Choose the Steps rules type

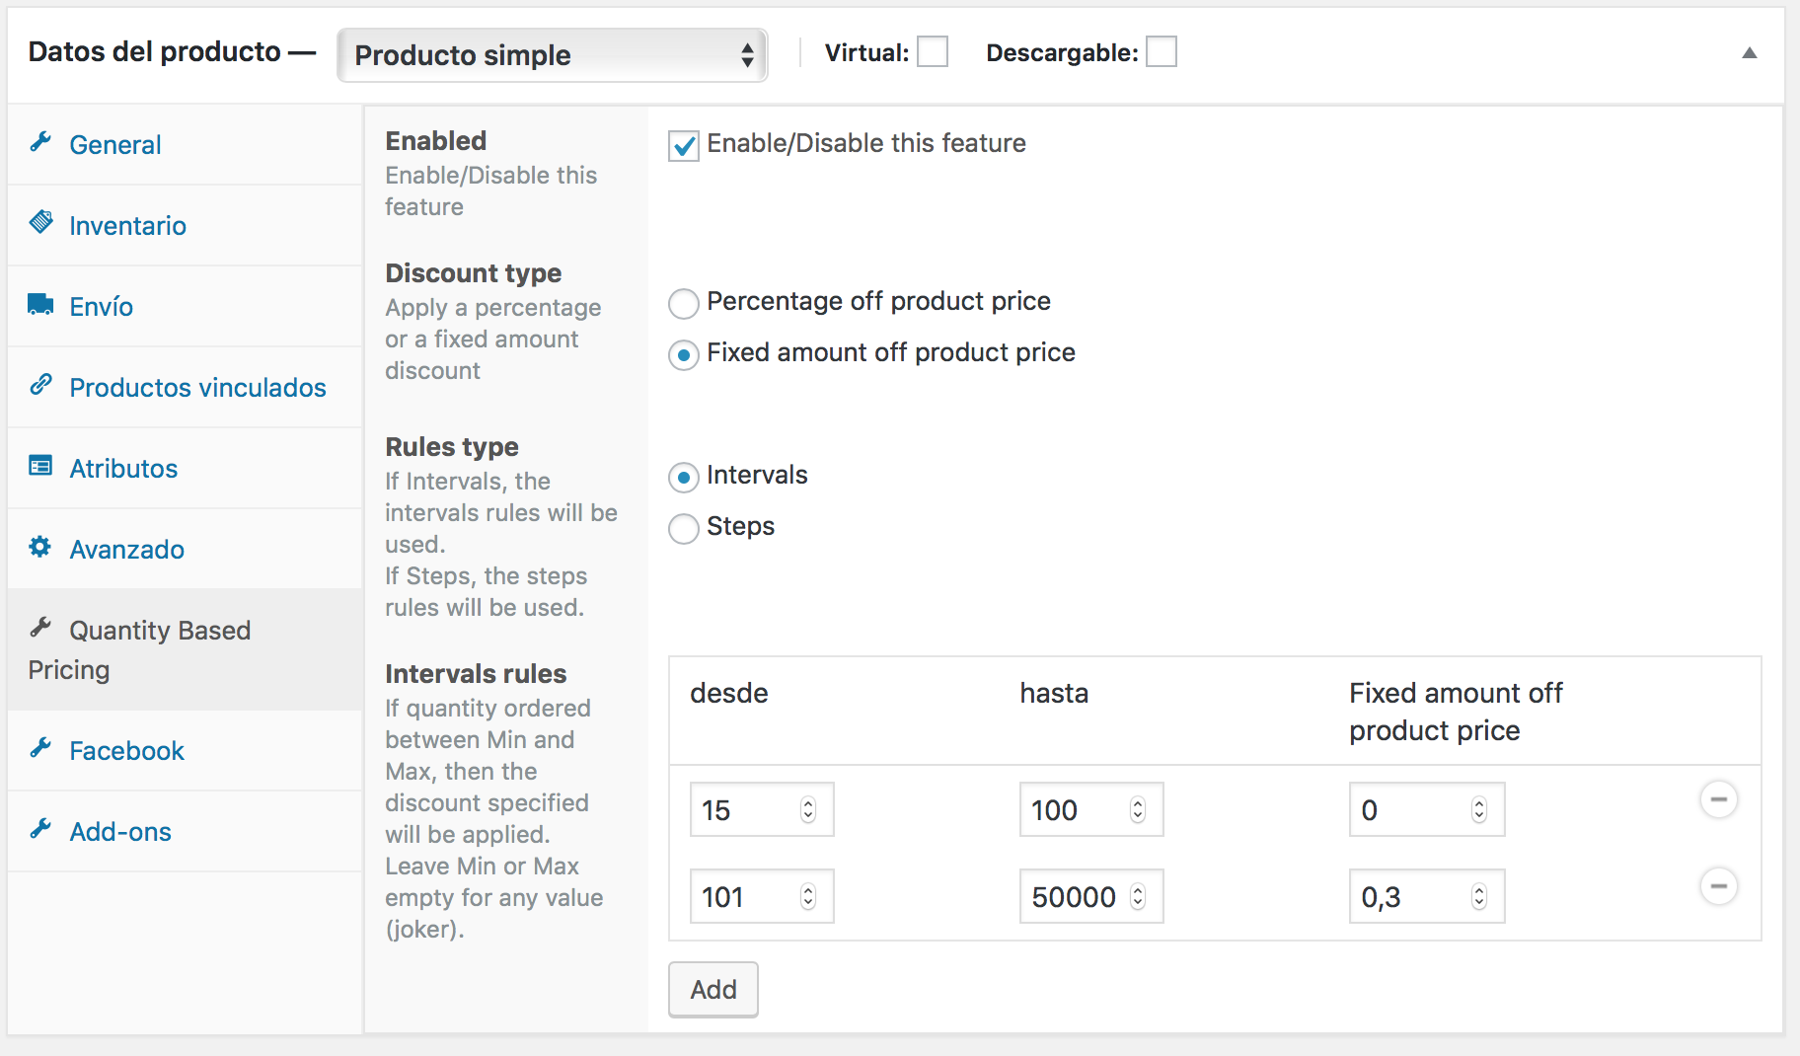pos(684,528)
